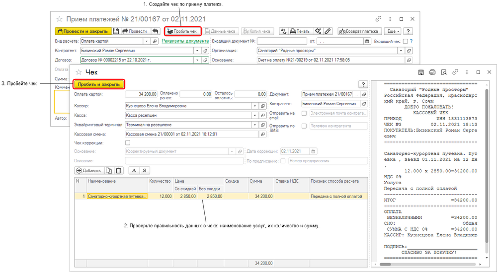The height and width of the screenshot is (272, 497).
Task: Open 'Реквизиты документа' link
Action: (185, 41)
